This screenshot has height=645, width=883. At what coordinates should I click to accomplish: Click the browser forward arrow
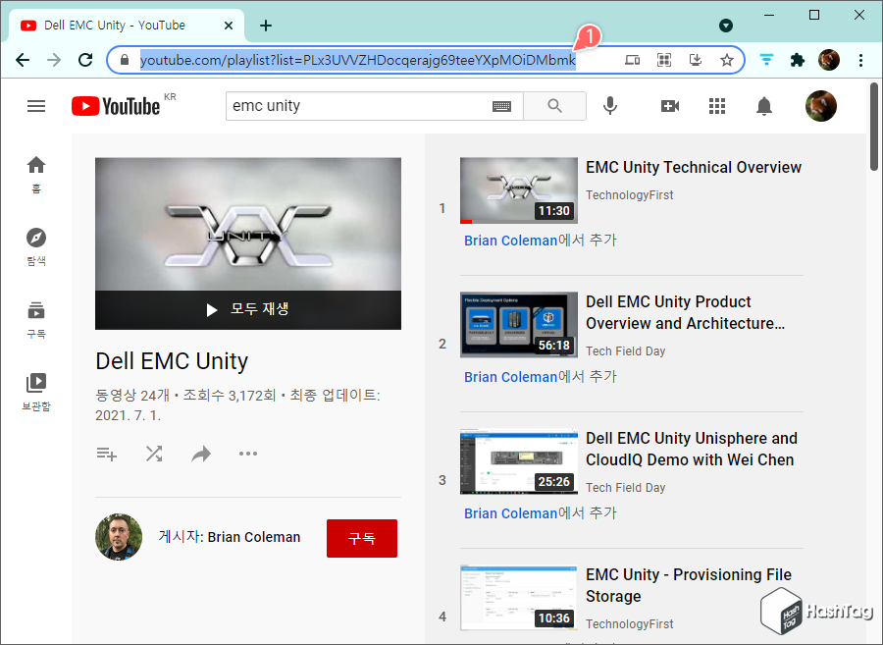(54, 60)
